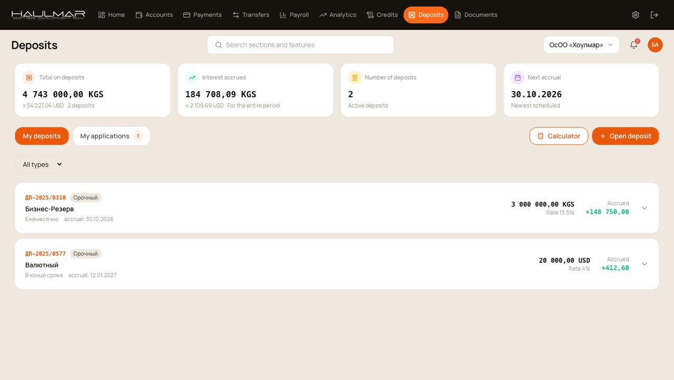Switch to My applications tab
Image resolution: width=674 pixels, height=380 pixels.
click(x=112, y=136)
